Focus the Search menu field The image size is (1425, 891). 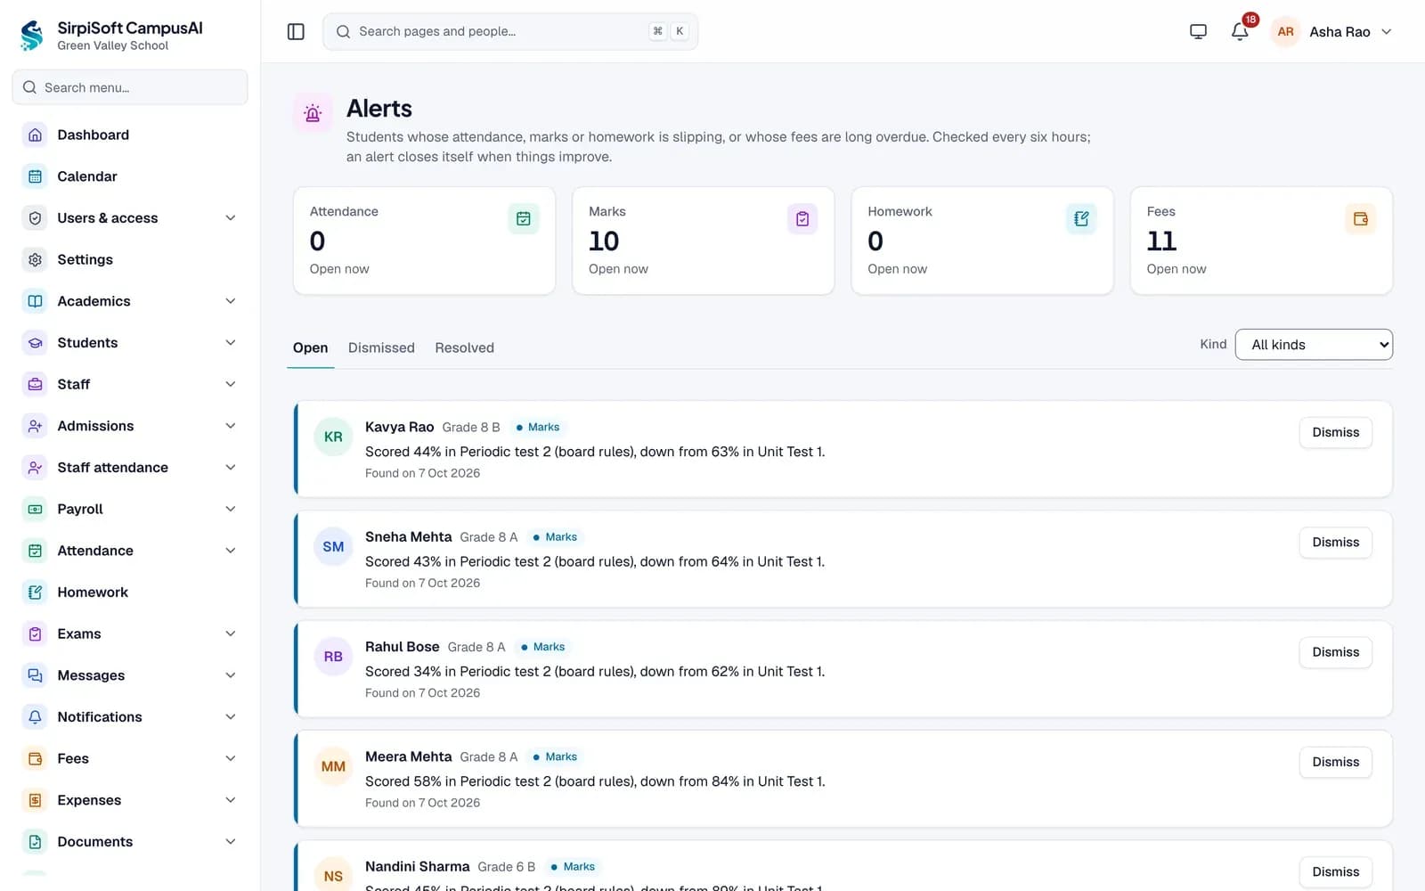pyautogui.click(x=130, y=87)
